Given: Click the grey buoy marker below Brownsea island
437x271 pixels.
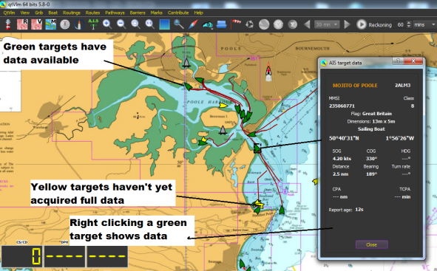Looking at the screenshot, I should pyautogui.click(x=223, y=130).
